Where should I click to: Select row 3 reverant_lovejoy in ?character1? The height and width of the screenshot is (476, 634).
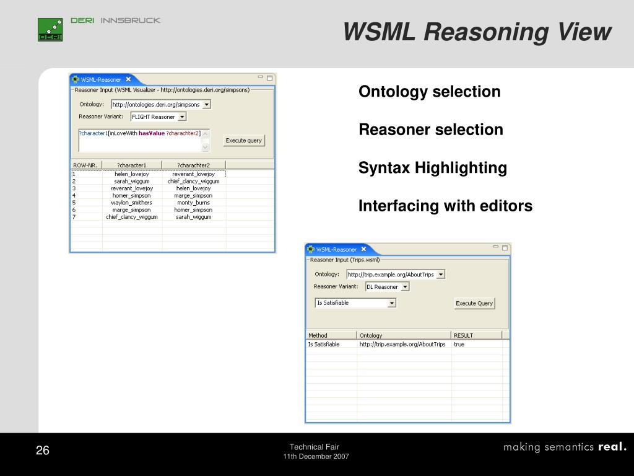coord(132,188)
